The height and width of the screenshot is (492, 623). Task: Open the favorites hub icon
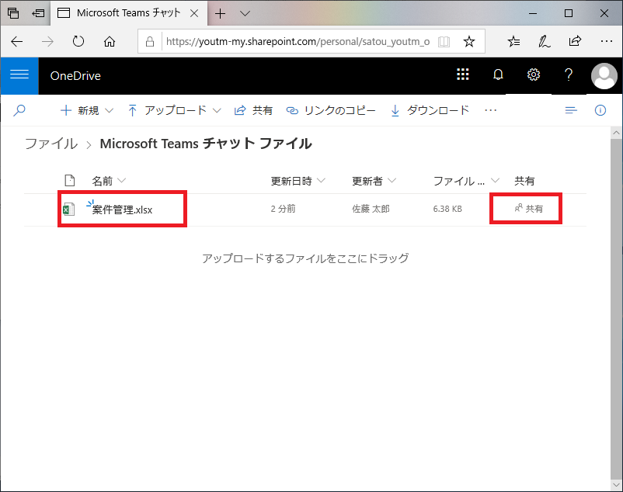pyautogui.click(x=513, y=41)
